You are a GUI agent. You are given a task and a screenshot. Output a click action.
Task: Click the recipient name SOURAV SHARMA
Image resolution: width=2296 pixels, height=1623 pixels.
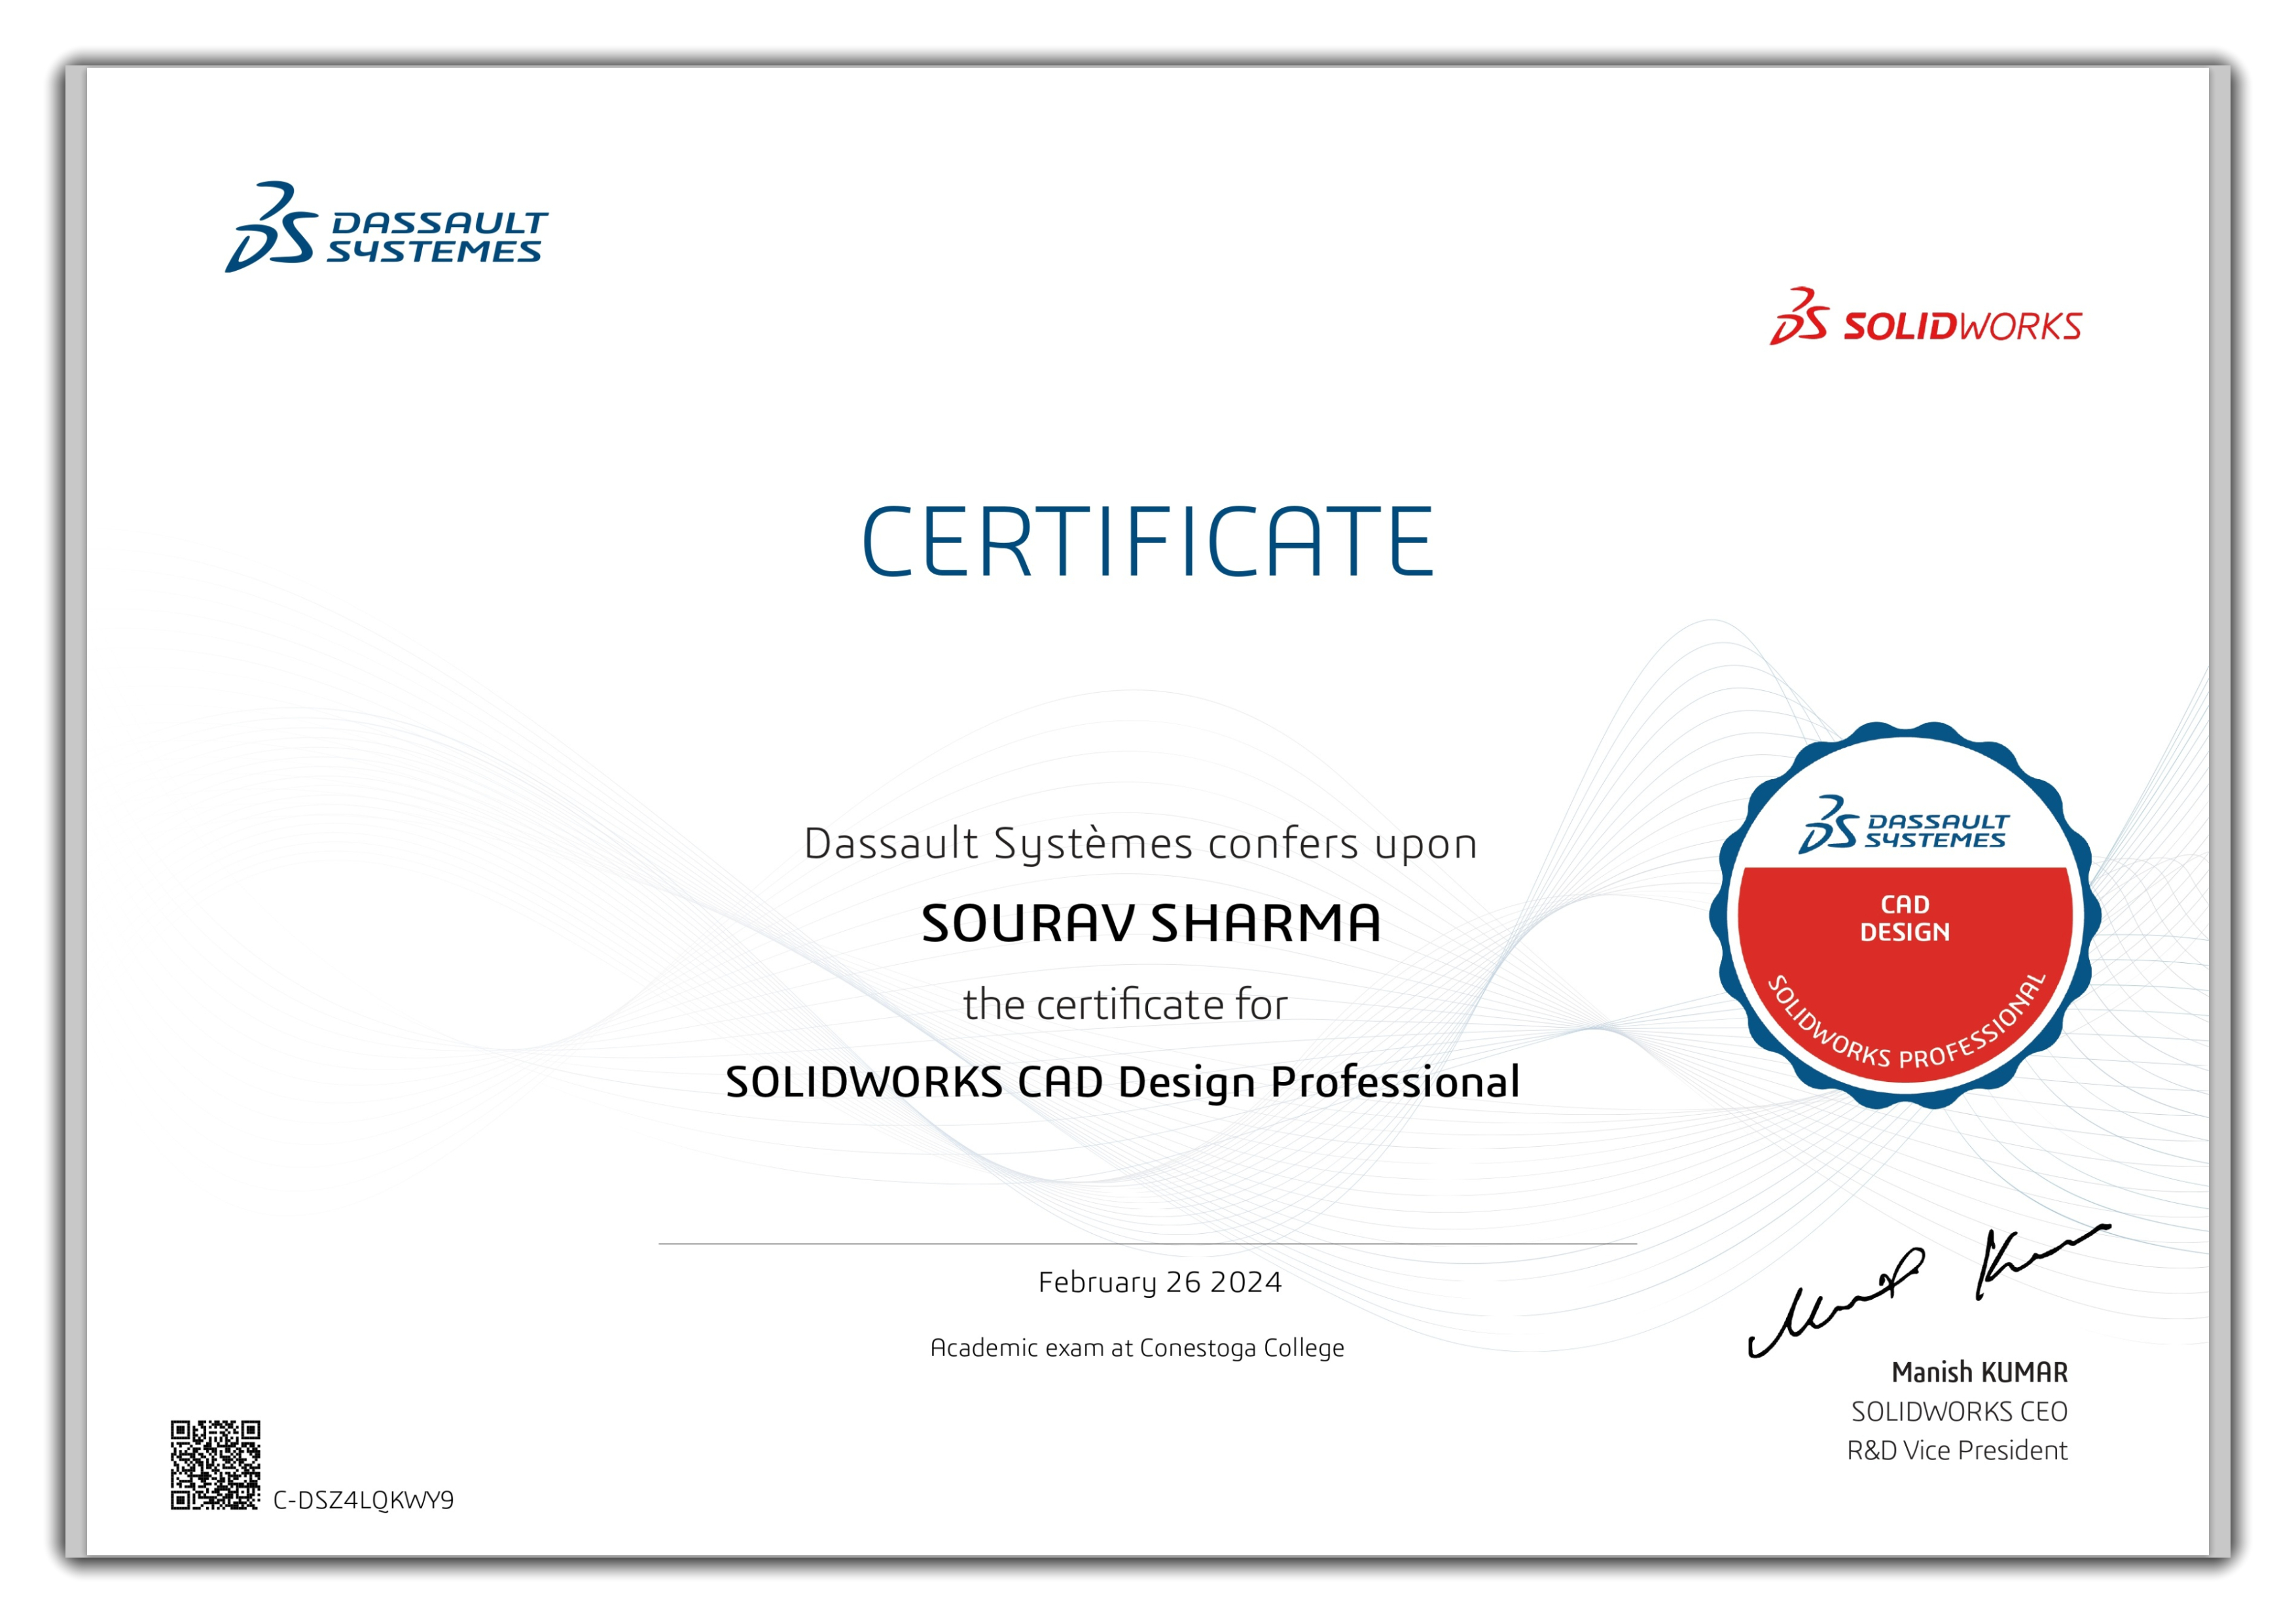[1151, 924]
